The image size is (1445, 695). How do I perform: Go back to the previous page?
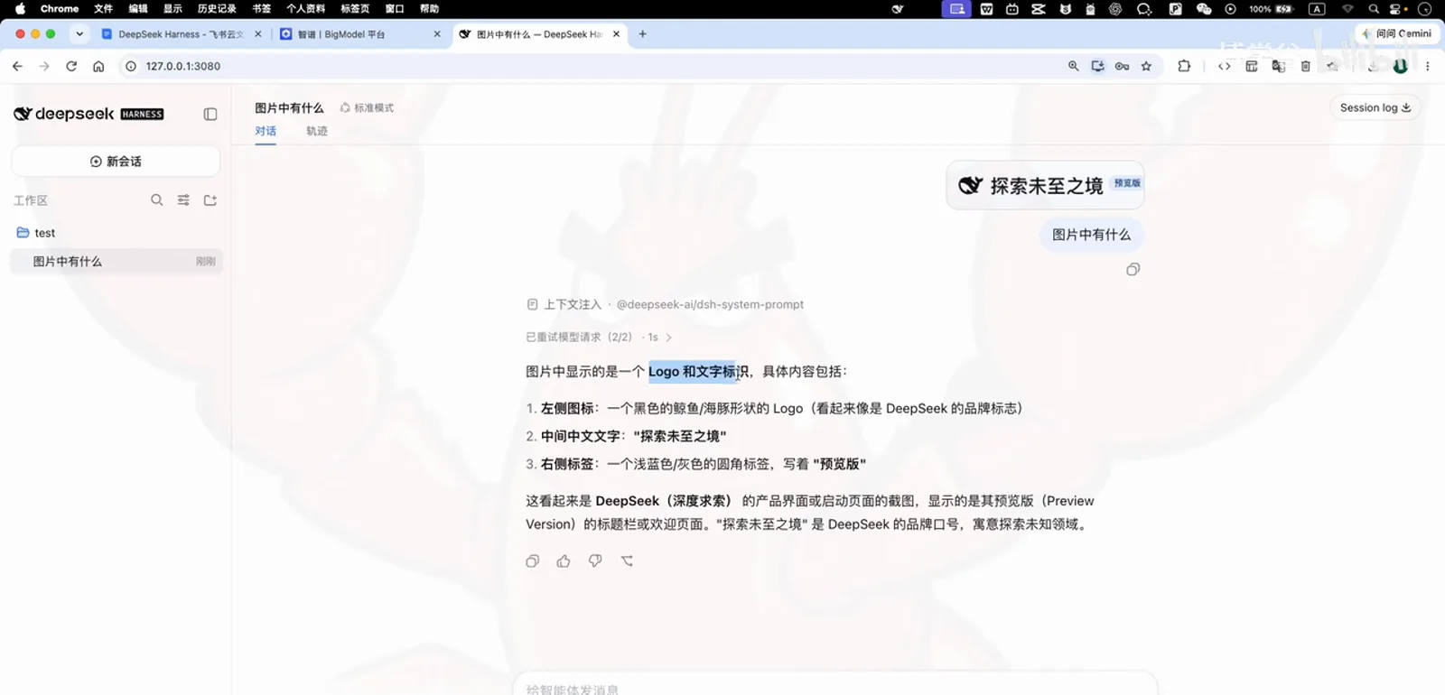tap(17, 66)
